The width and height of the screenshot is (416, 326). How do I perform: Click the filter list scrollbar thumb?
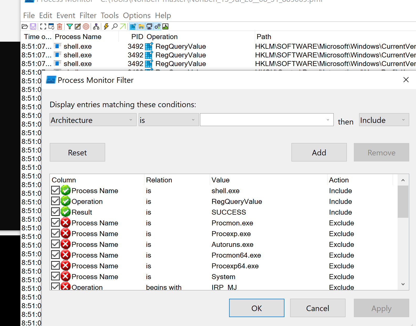pyautogui.click(x=403, y=202)
